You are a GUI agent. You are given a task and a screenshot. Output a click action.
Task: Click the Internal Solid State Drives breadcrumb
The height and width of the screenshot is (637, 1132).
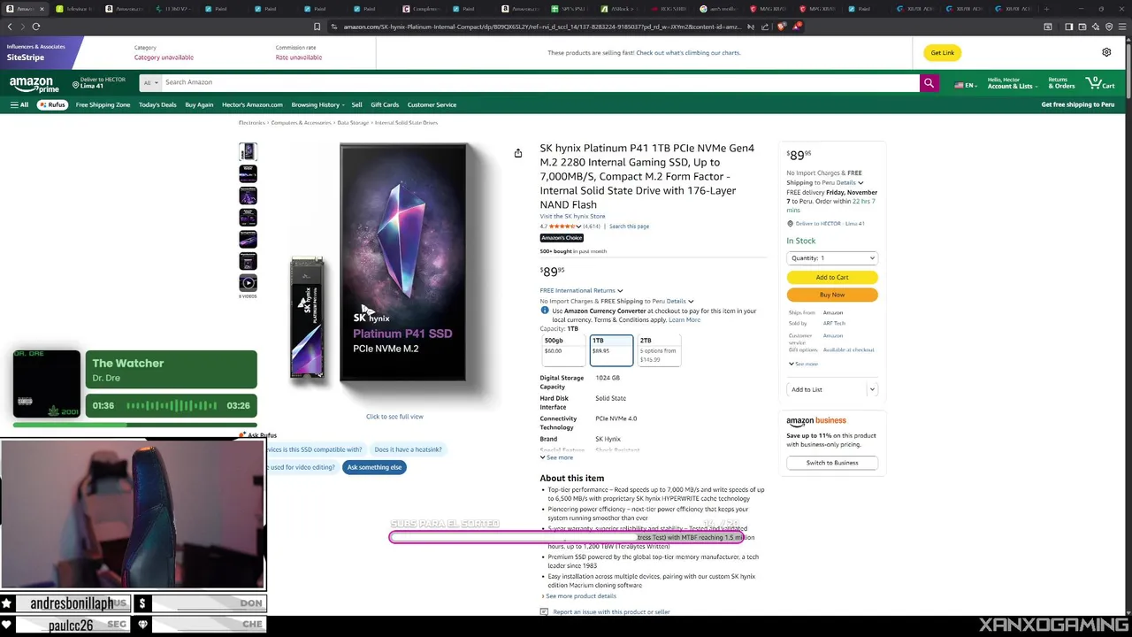[406, 123]
